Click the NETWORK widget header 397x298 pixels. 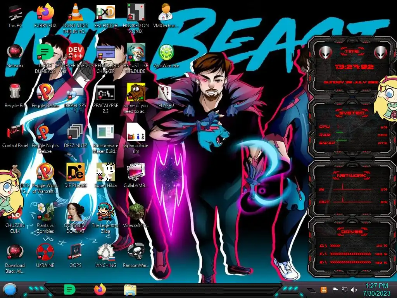(352, 175)
